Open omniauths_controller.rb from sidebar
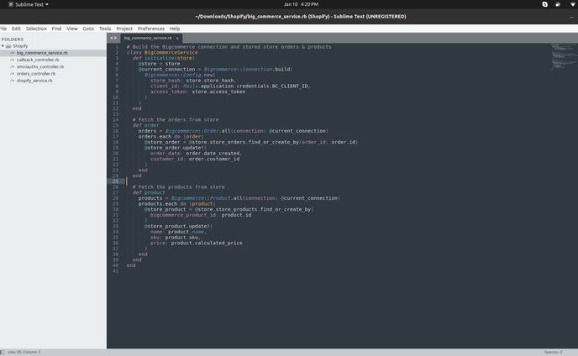Screen dimensions: 578x356 (40, 66)
